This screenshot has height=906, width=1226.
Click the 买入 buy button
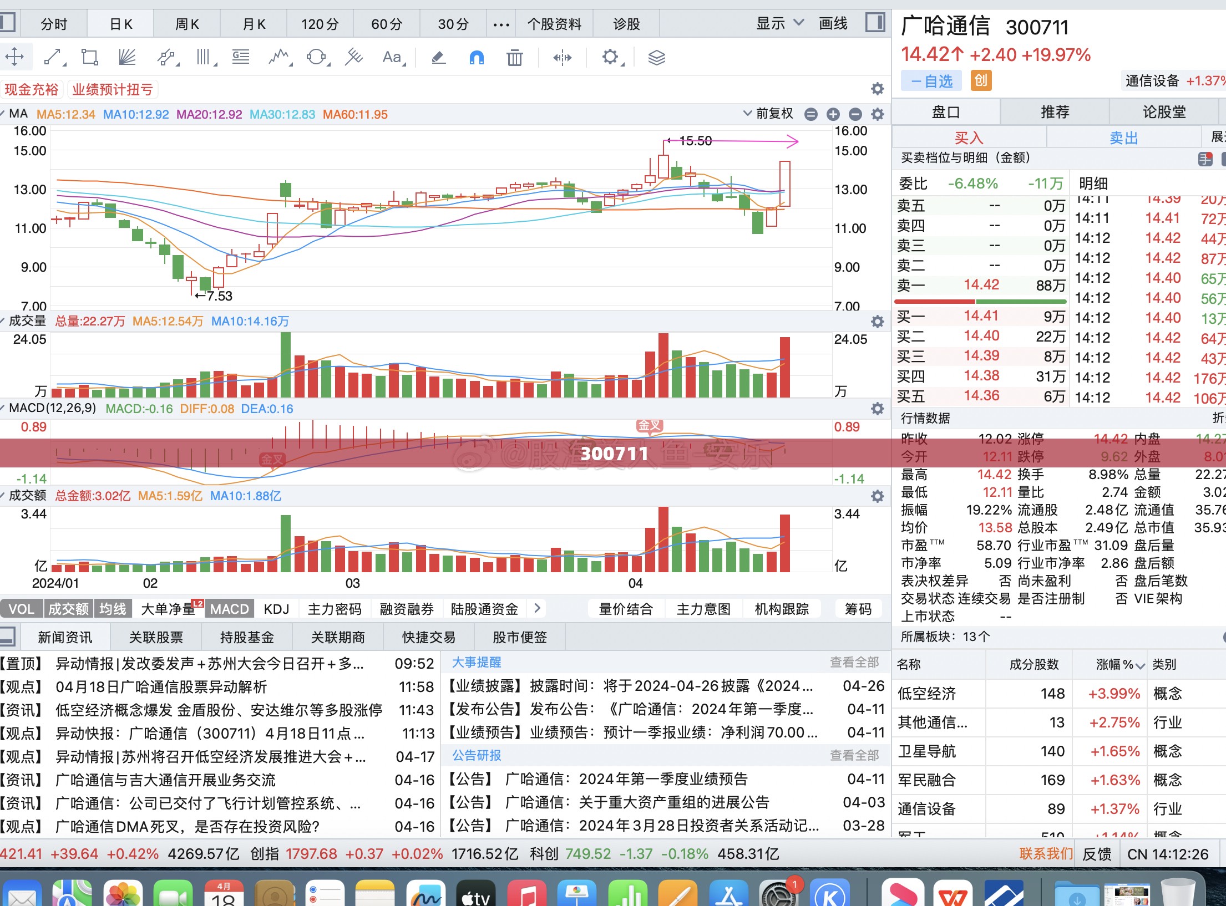tap(969, 138)
